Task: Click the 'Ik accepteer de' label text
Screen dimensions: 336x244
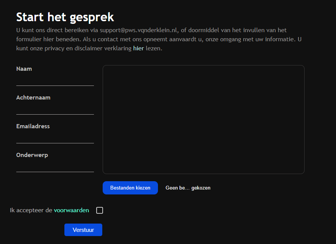Action: click(31, 210)
